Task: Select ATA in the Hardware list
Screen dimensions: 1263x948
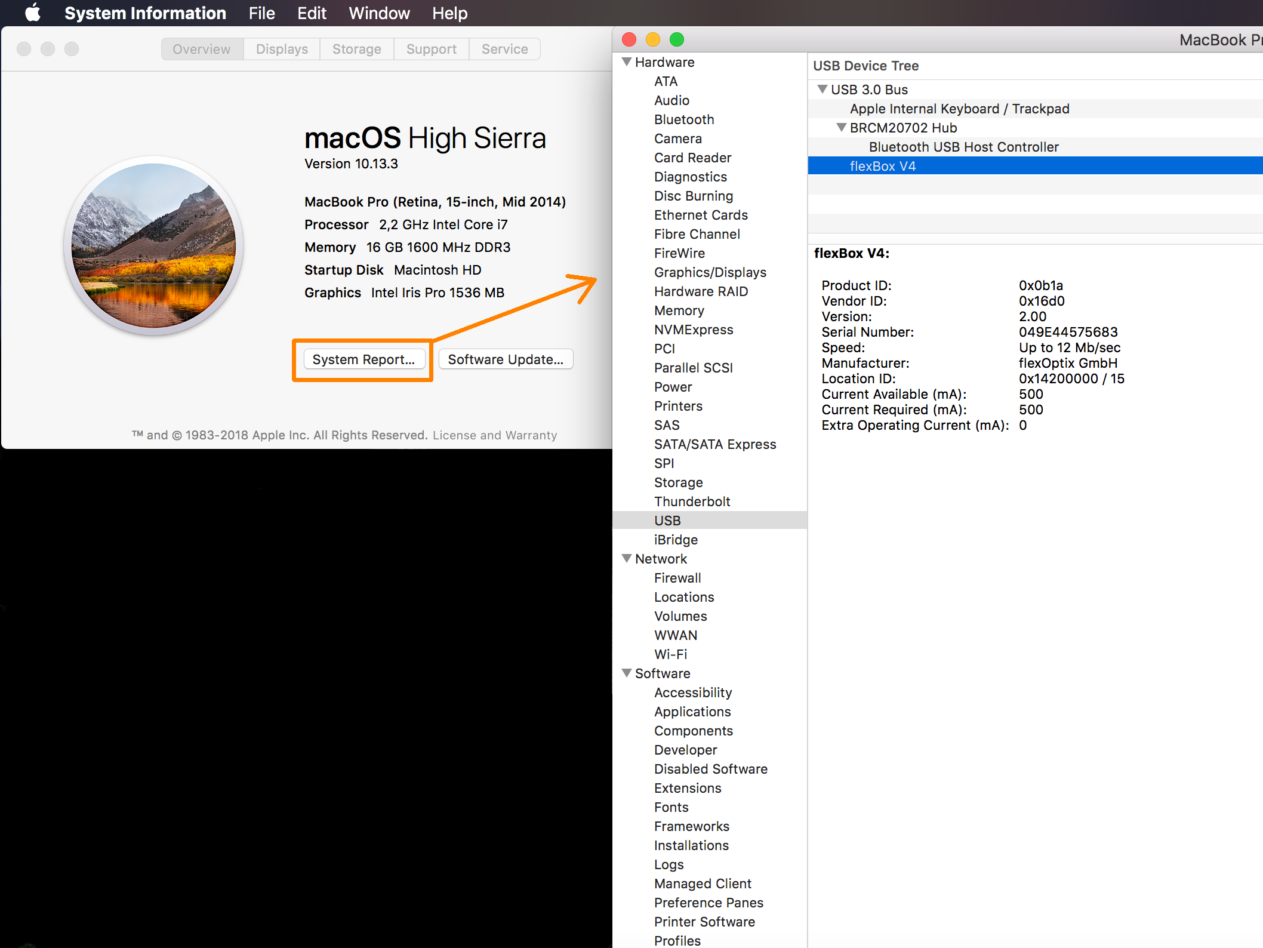Action: pos(666,81)
